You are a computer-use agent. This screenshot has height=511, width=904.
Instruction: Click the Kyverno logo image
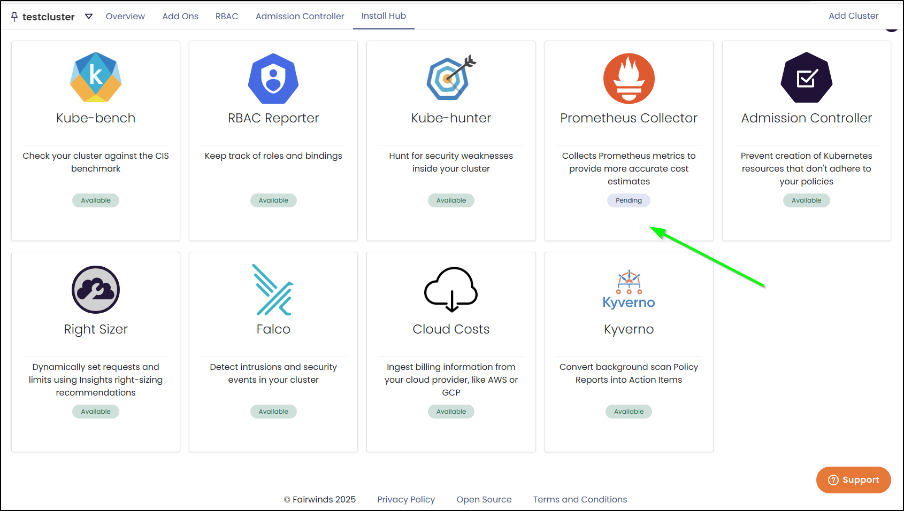[x=629, y=290]
